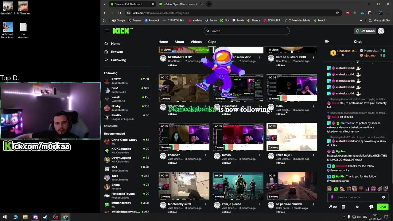Open the browser extensions puzzle icon
This screenshot has width=393, height=221.
pyautogui.click(x=370, y=13)
